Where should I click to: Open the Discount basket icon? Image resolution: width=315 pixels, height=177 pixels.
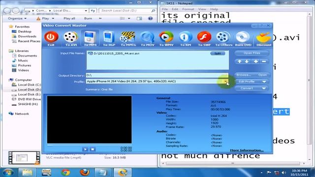264,37
